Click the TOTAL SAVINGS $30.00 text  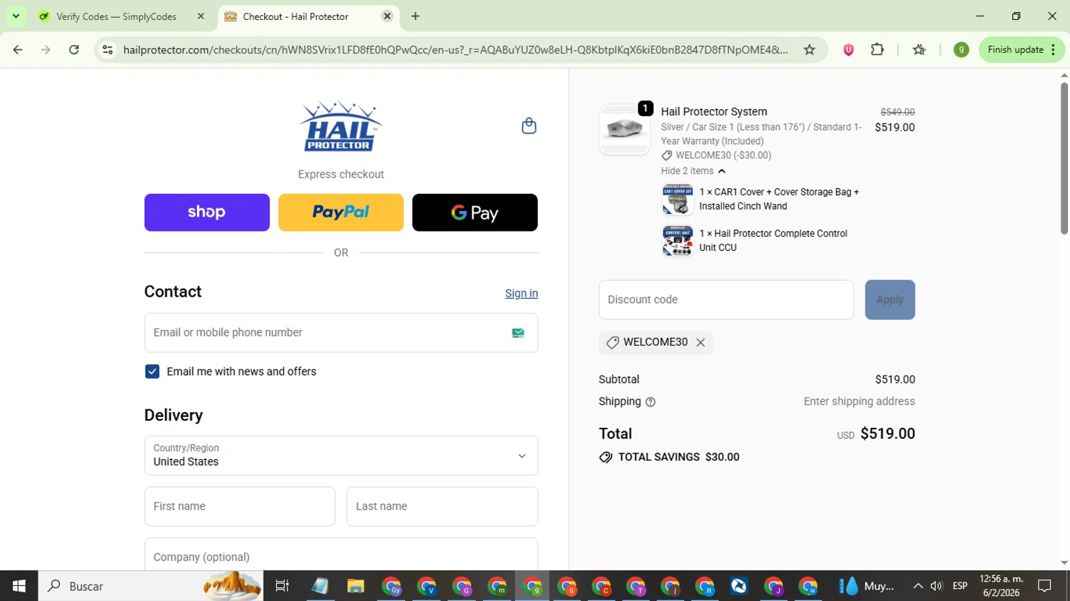pos(678,457)
